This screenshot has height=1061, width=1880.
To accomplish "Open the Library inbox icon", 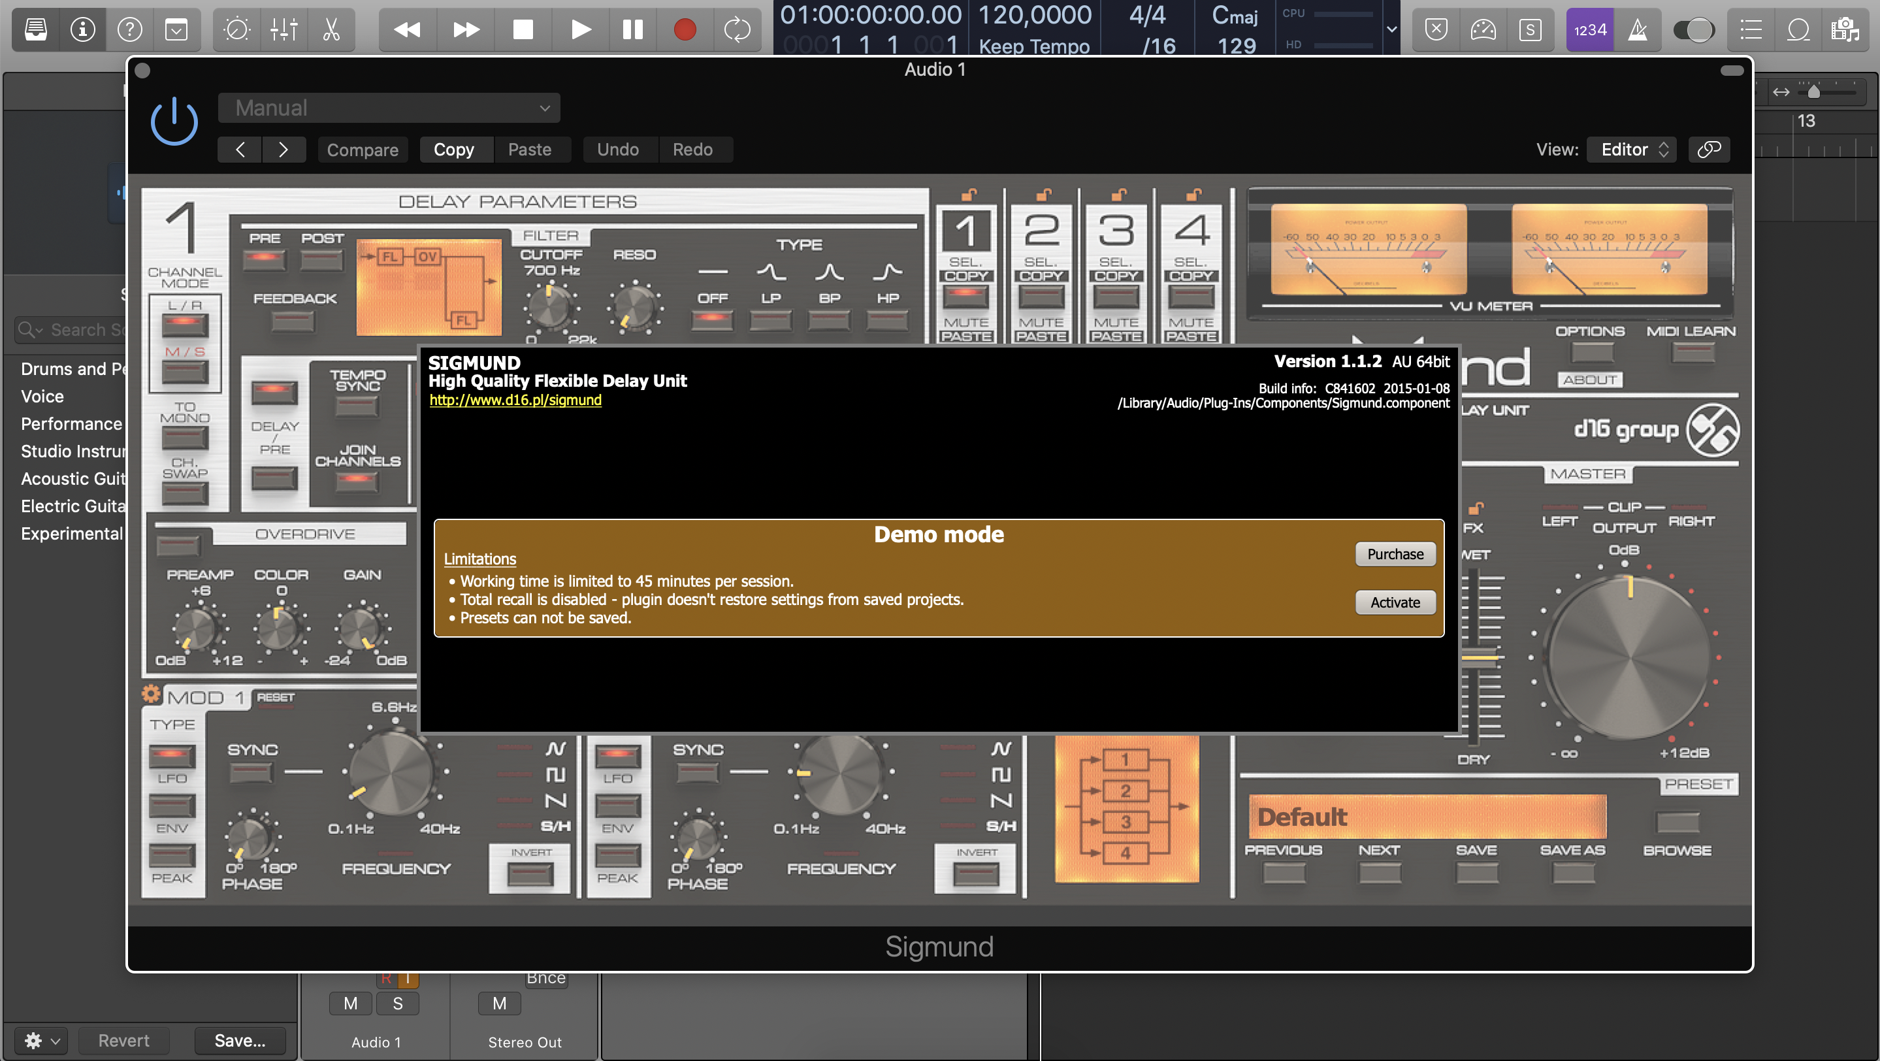I will coord(36,29).
